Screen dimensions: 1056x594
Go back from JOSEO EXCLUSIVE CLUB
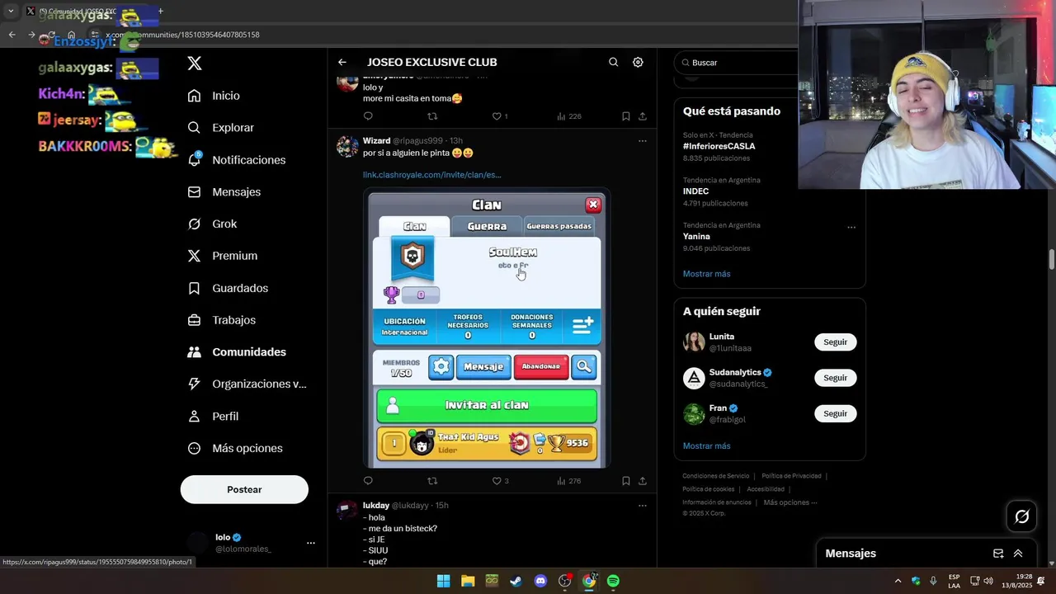pos(342,62)
